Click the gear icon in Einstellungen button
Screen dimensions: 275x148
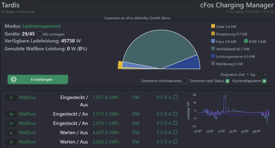pyautogui.click(x=14, y=79)
